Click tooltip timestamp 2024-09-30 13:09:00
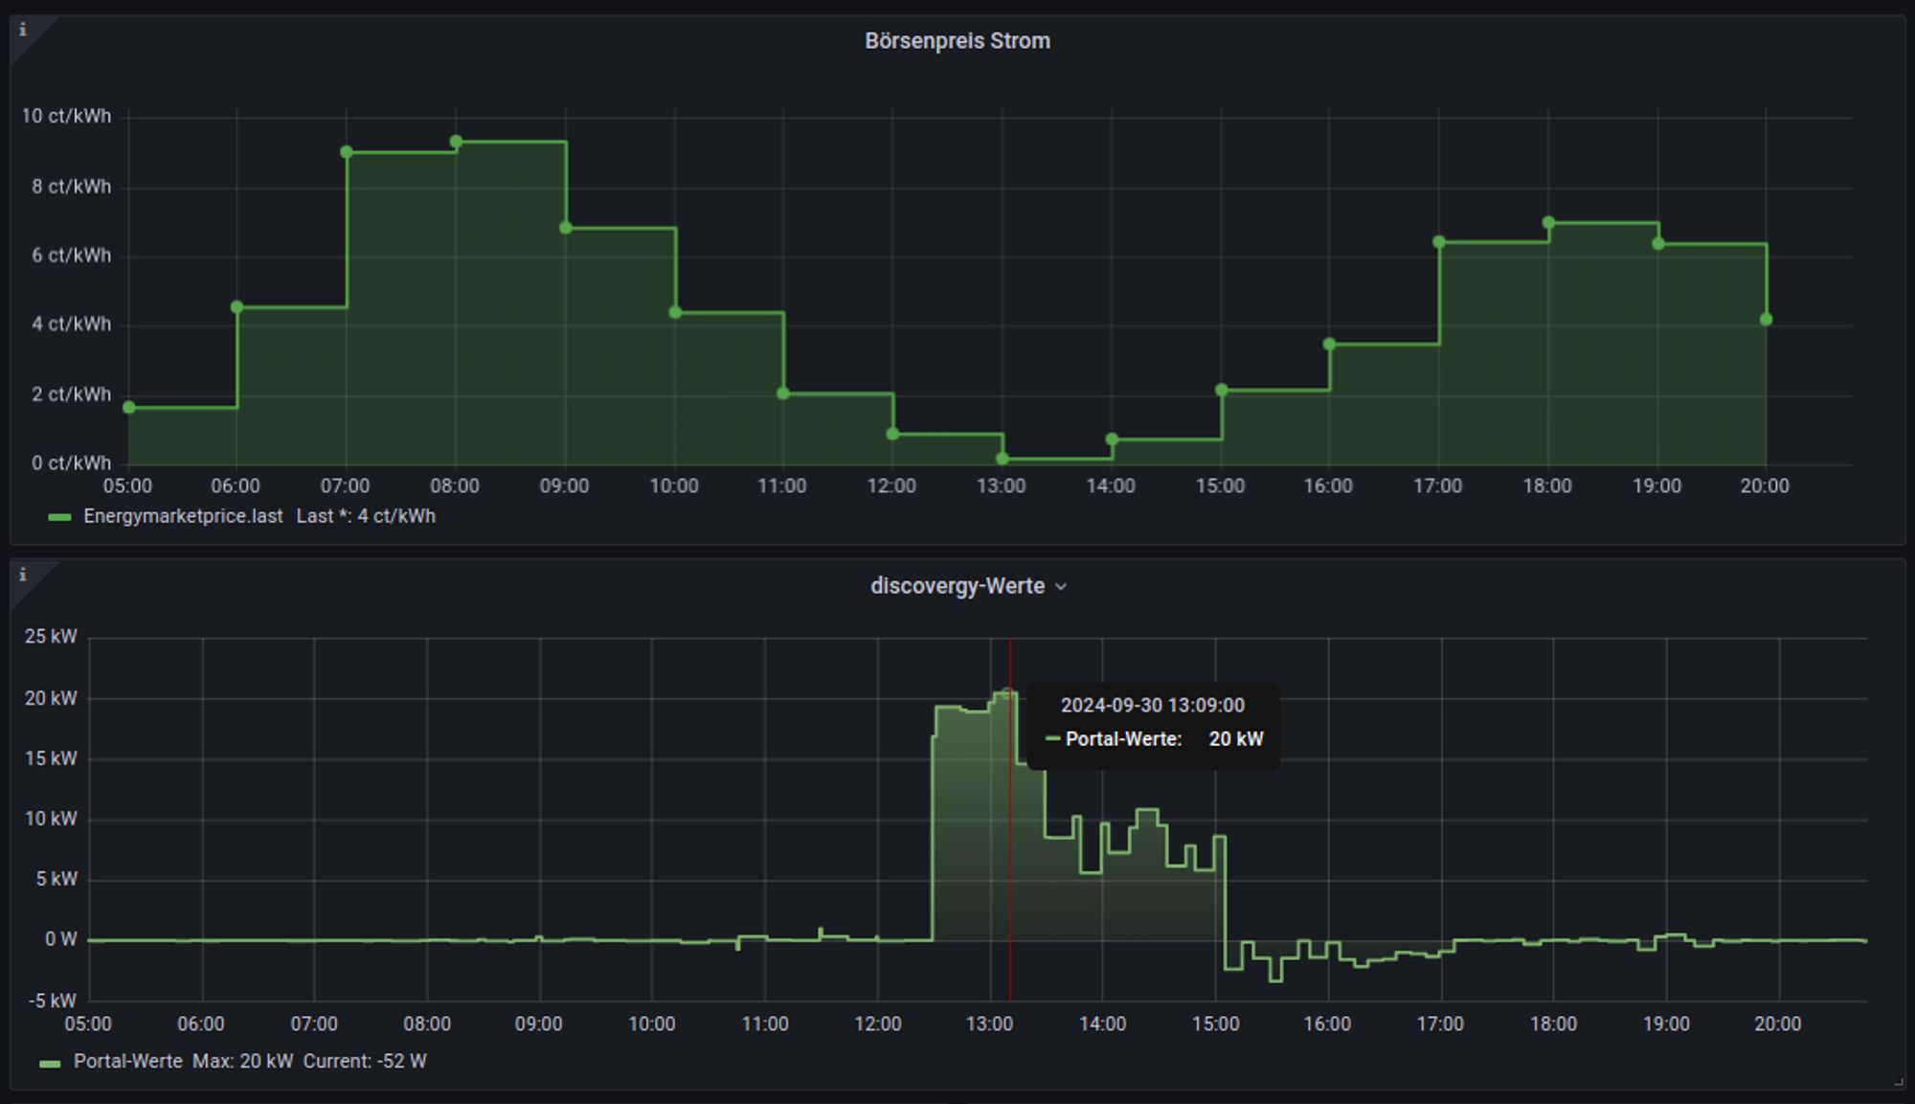 point(1153,706)
